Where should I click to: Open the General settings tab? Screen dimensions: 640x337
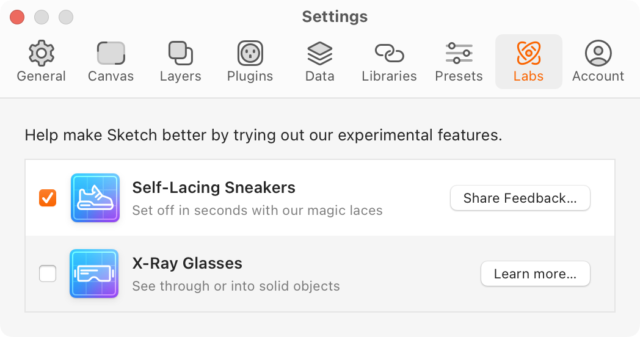(x=41, y=62)
